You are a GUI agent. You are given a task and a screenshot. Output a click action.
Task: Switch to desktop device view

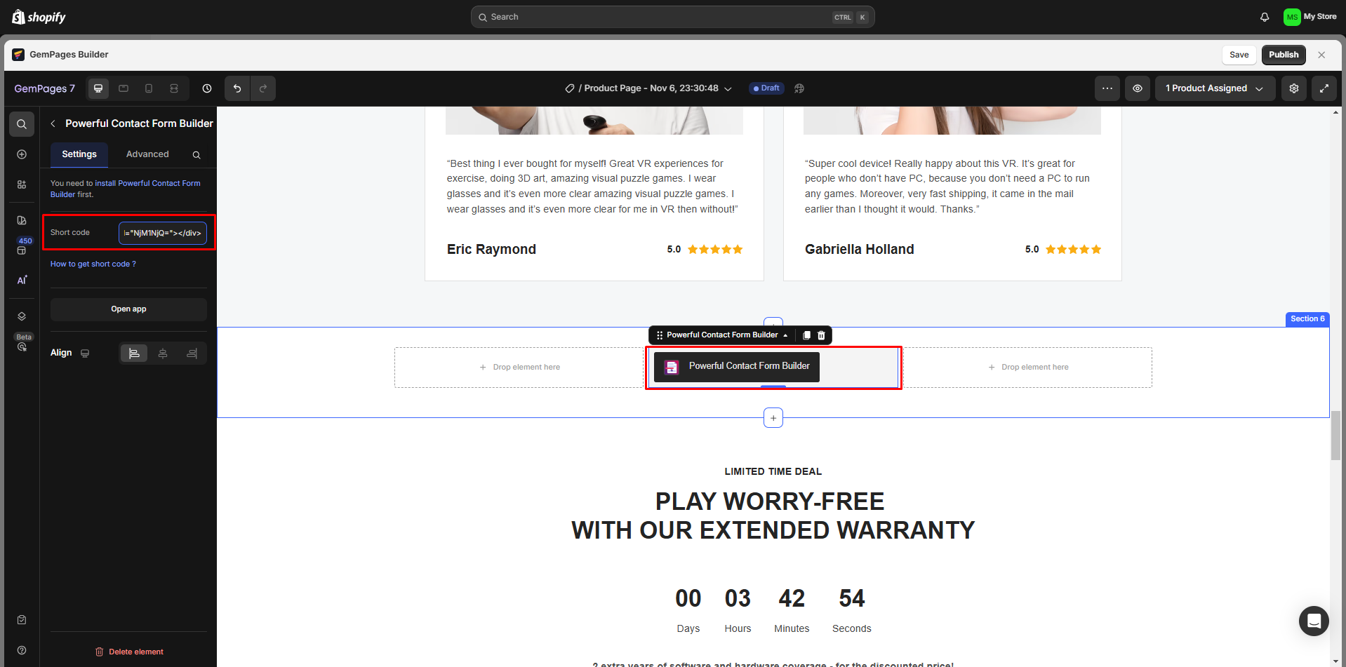tap(98, 88)
